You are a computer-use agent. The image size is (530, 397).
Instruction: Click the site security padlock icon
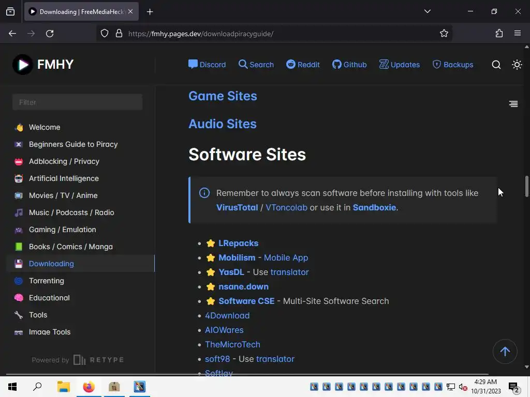point(119,34)
